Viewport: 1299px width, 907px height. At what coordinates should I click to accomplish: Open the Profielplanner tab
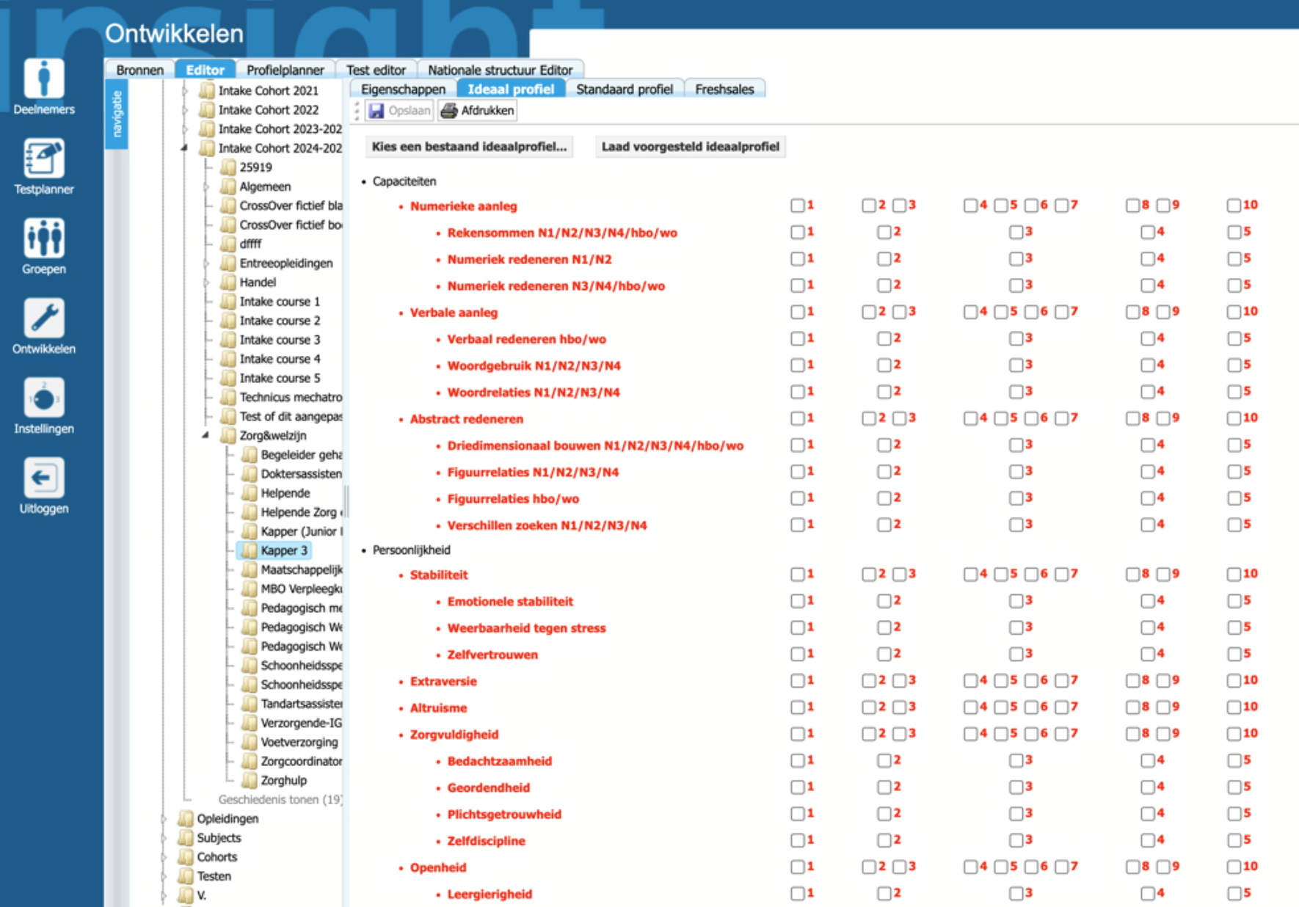coord(285,70)
